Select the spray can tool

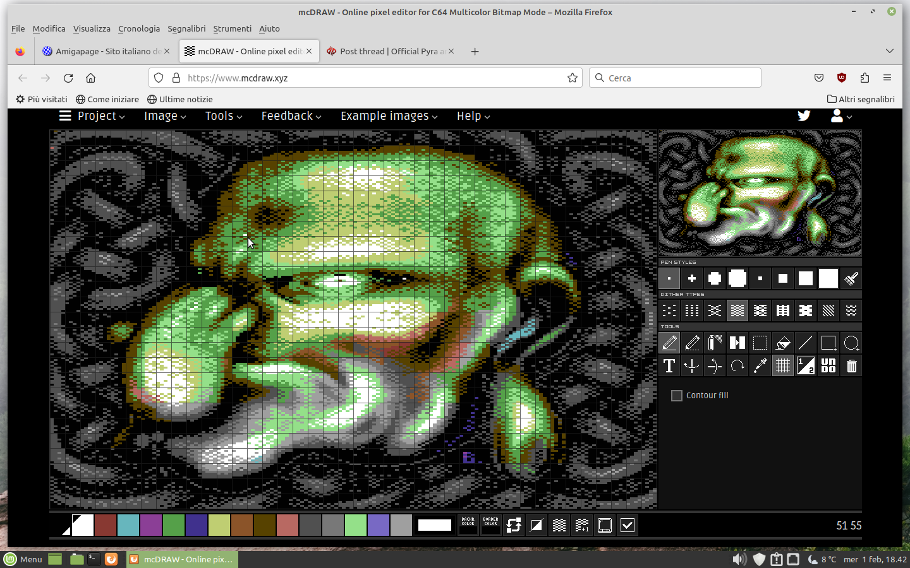tap(715, 343)
